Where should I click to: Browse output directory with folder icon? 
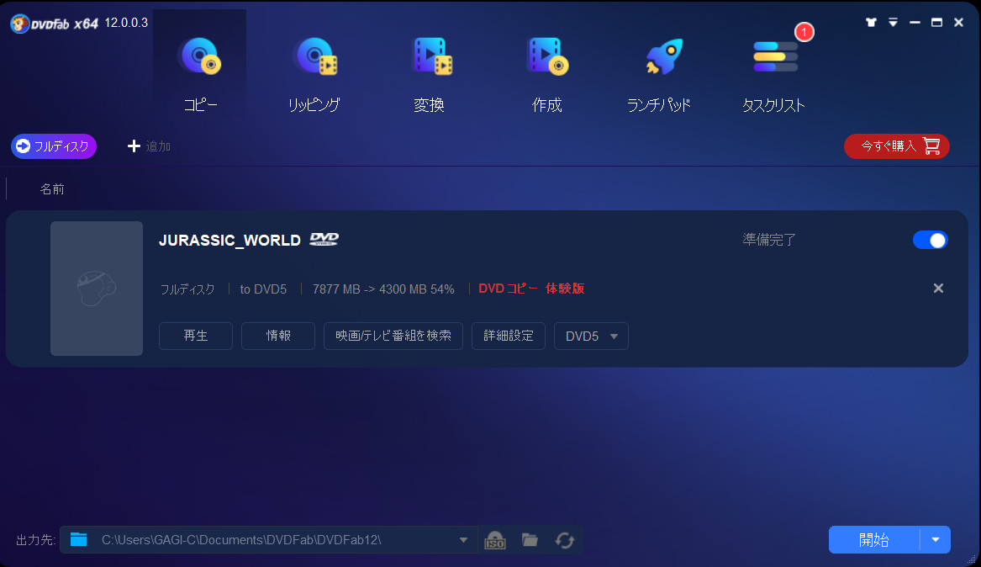[530, 540]
